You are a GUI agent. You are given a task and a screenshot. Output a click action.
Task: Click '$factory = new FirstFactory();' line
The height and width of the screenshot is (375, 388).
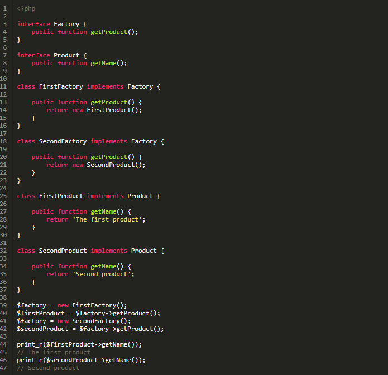click(x=72, y=305)
